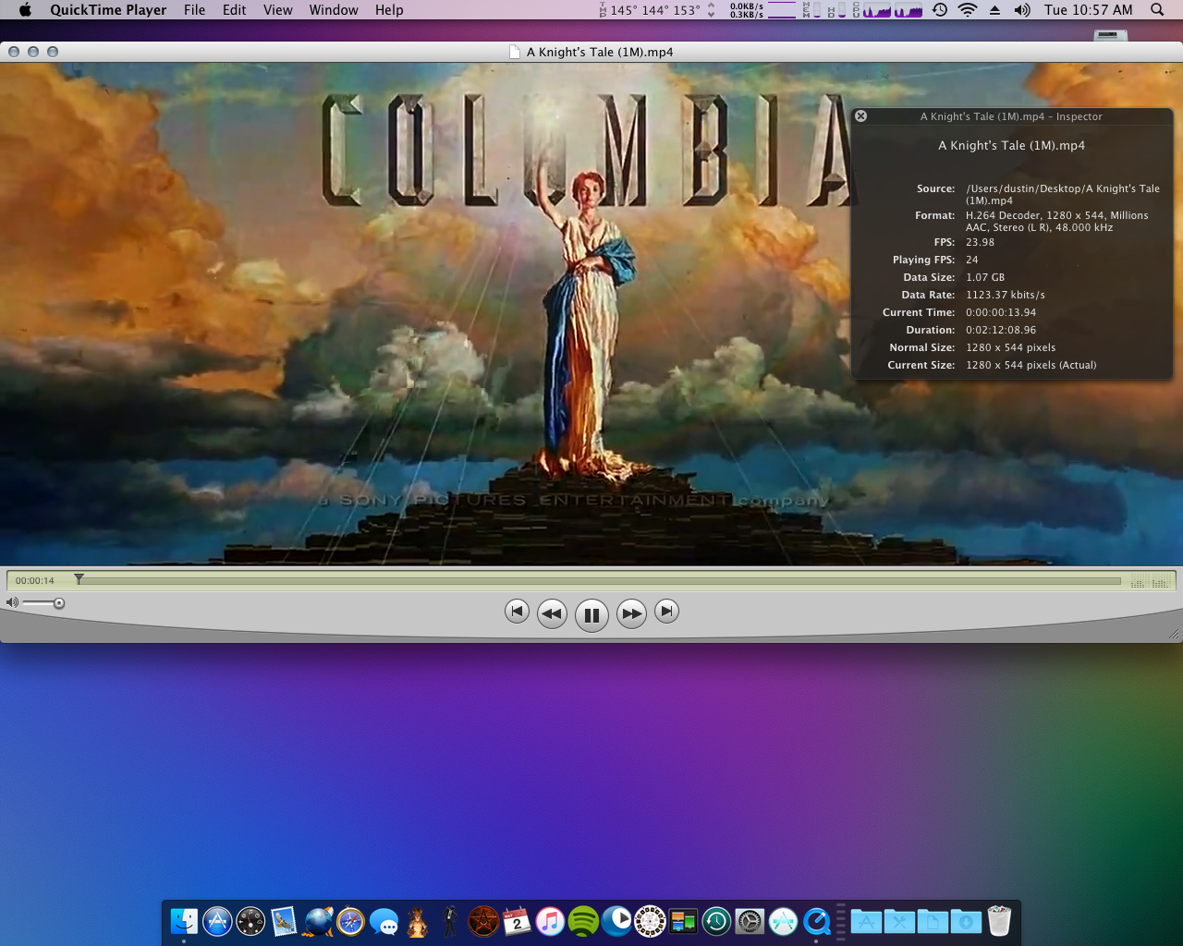Open the blue play-button app in Dock
This screenshot has height=946, width=1183.
[x=616, y=921]
